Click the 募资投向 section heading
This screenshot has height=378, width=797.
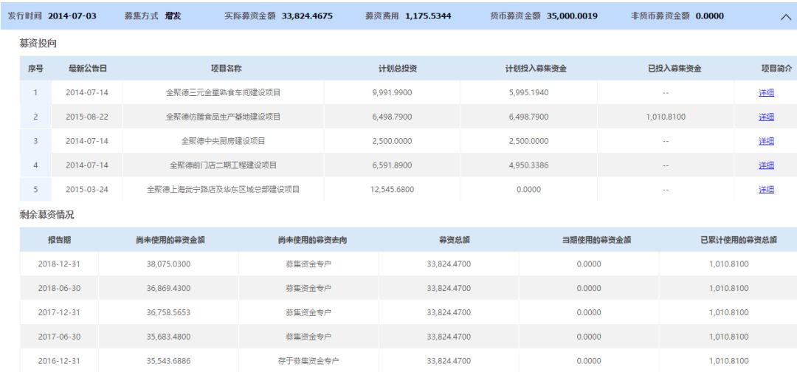pos(38,44)
